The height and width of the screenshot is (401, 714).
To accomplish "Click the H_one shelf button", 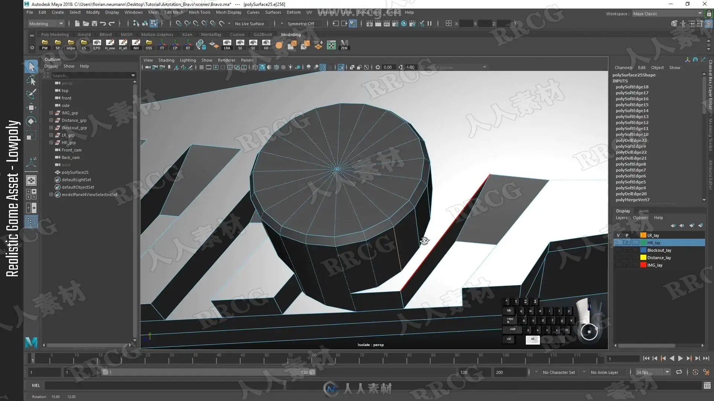I will pyautogui.click(x=110, y=45).
